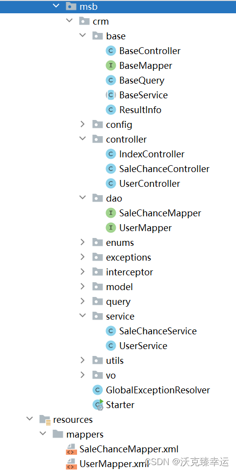The height and width of the screenshot is (471, 236).
Task: Select the highlighted msb package row
Action: coord(118,6)
